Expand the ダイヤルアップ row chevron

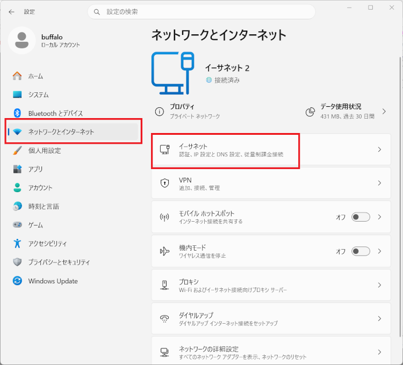click(x=379, y=318)
